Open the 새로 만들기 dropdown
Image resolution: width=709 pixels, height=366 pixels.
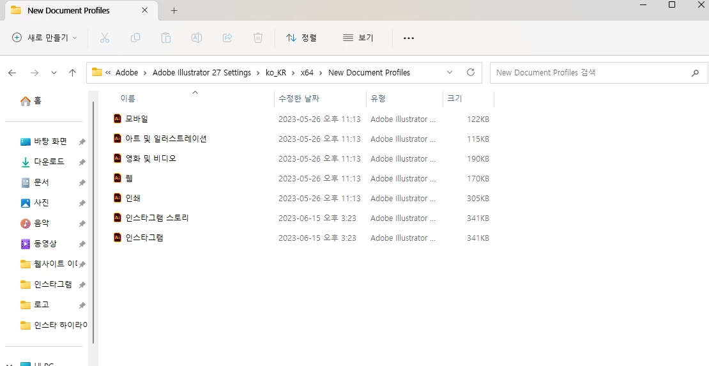pos(44,38)
